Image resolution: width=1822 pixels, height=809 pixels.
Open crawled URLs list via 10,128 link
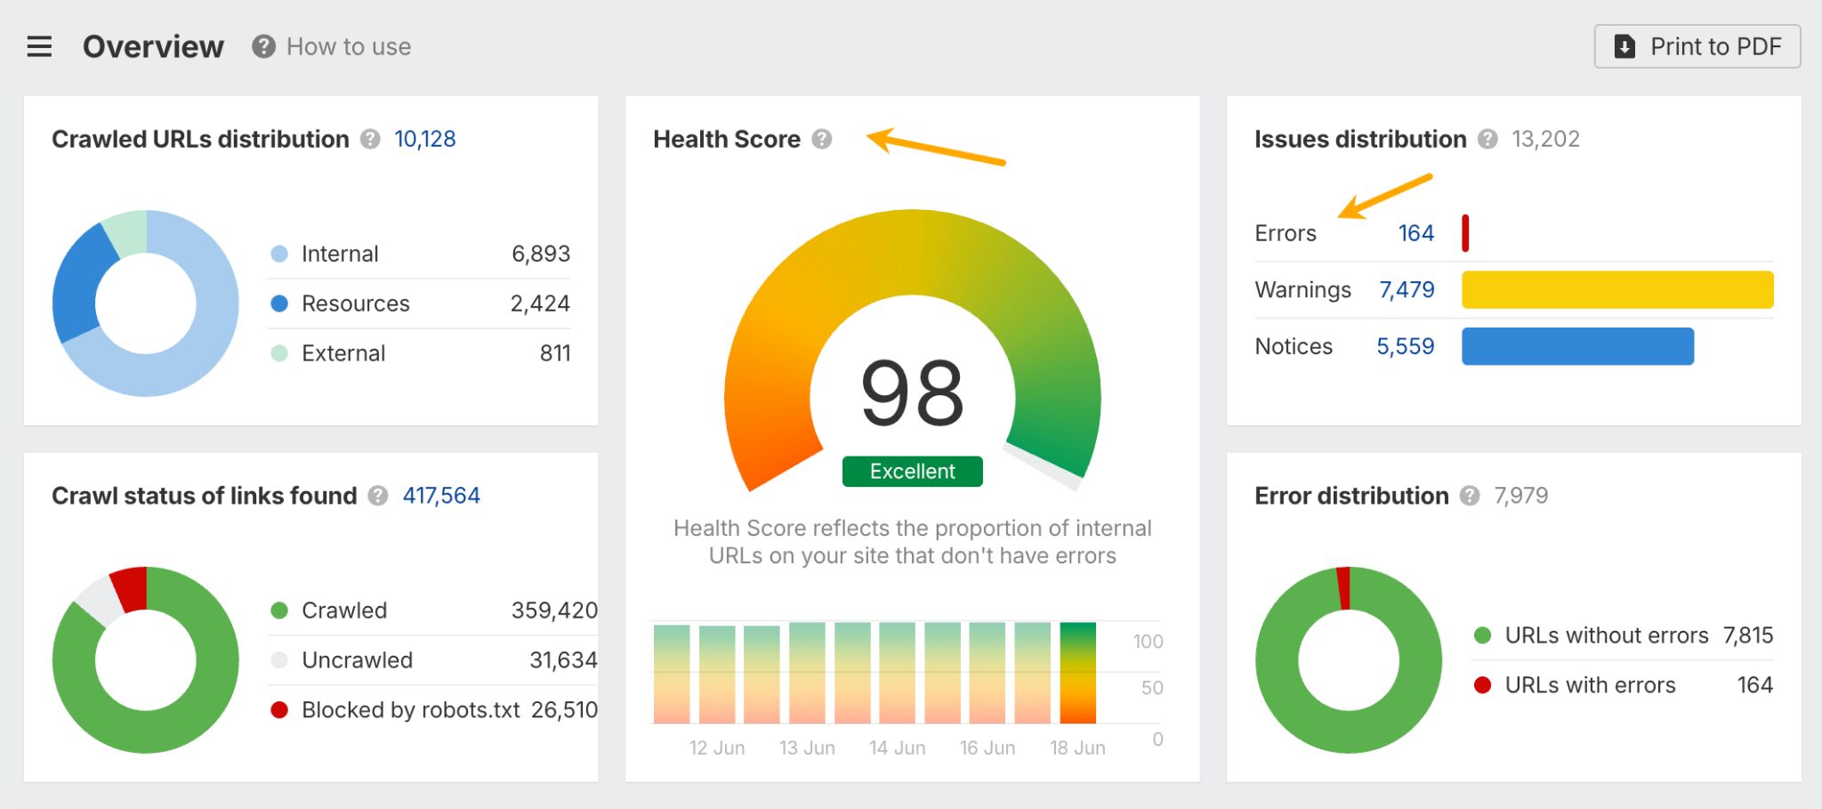pos(424,139)
